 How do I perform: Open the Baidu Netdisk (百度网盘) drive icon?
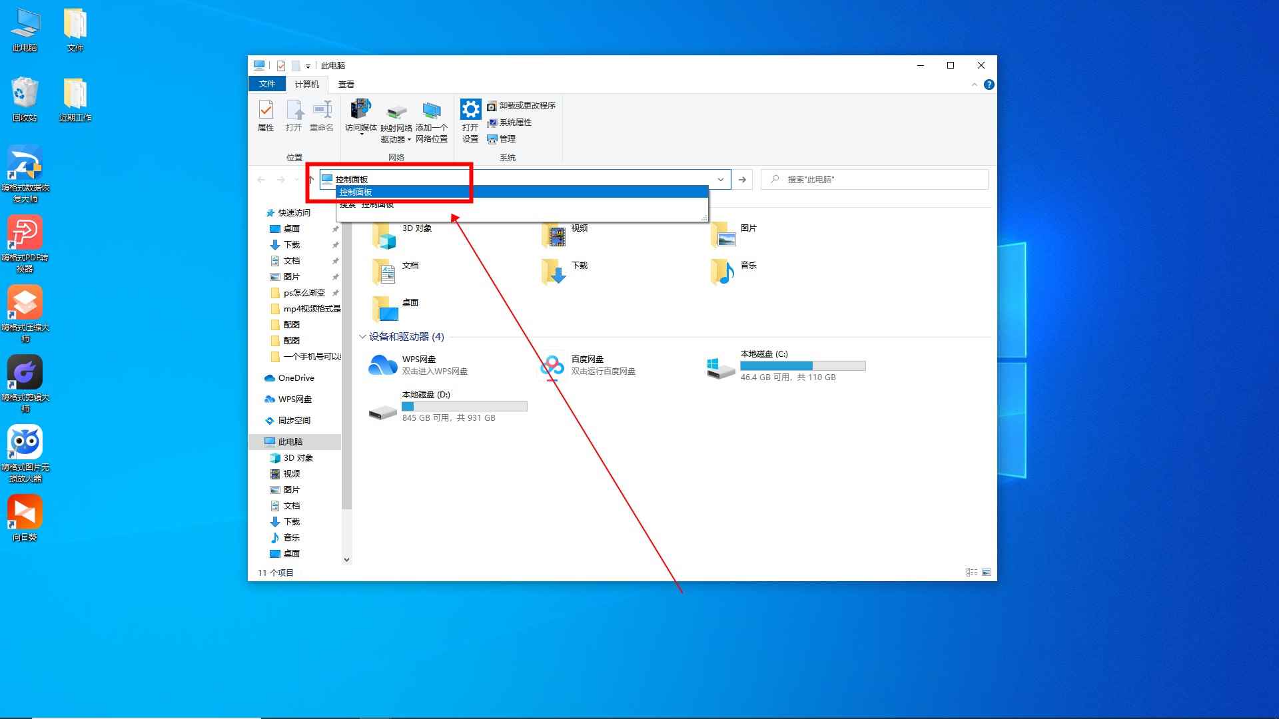(552, 366)
